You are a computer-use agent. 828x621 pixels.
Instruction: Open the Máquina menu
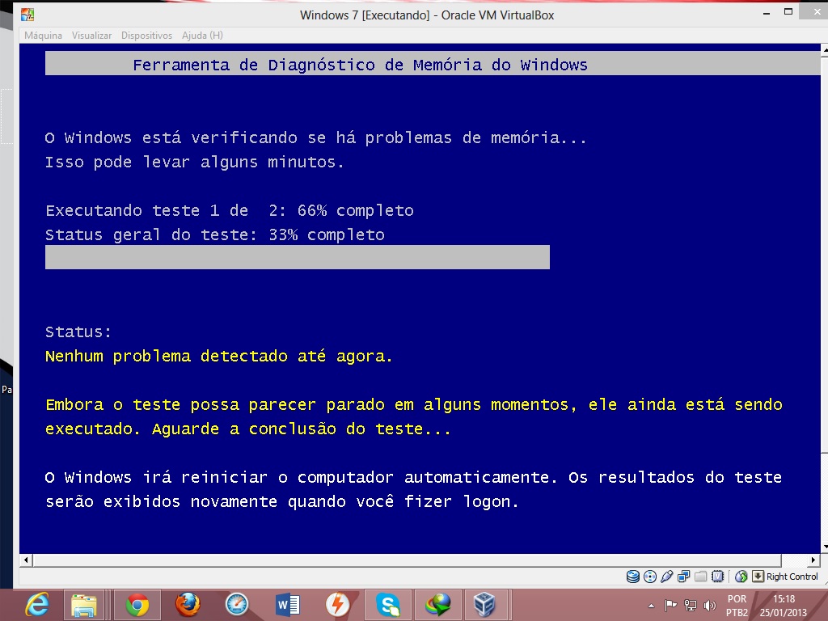pyautogui.click(x=43, y=36)
